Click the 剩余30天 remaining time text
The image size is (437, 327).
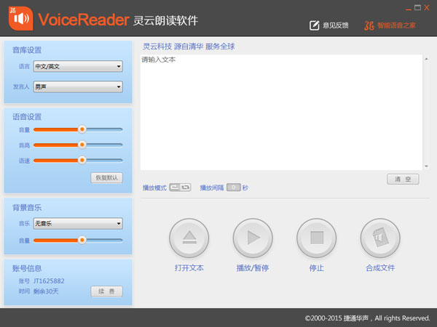click(x=46, y=291)
